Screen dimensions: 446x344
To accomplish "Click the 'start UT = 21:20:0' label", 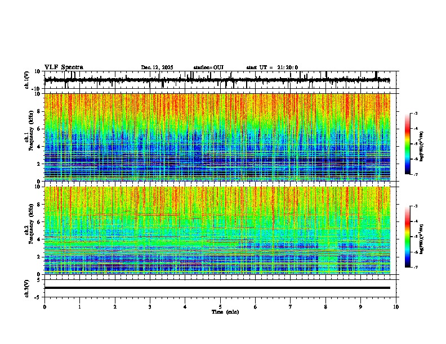I will pyautogui.click(x=272, y=67).
